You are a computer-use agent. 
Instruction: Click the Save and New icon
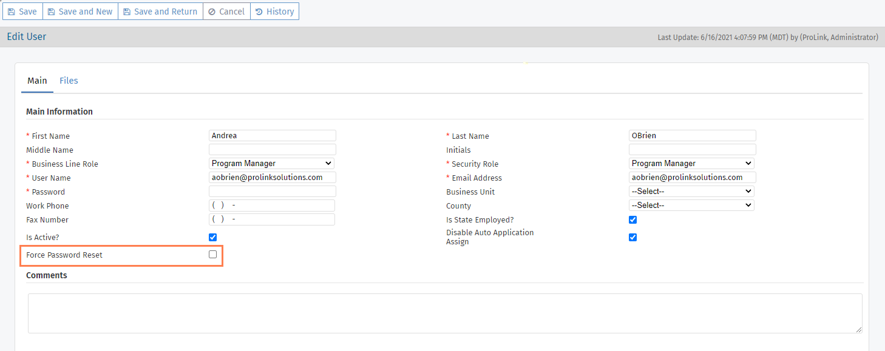click(52, 12)
